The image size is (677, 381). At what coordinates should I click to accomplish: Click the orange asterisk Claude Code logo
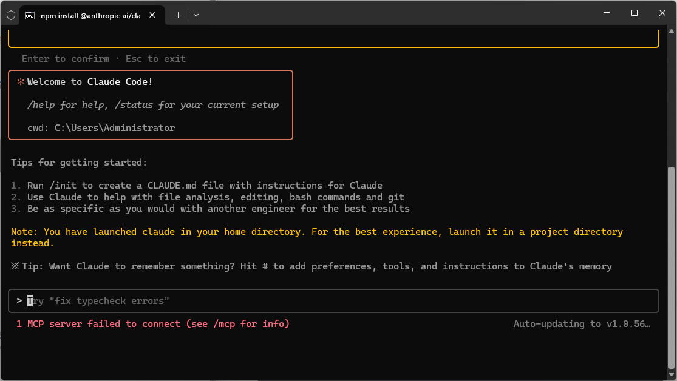[20, 81]
